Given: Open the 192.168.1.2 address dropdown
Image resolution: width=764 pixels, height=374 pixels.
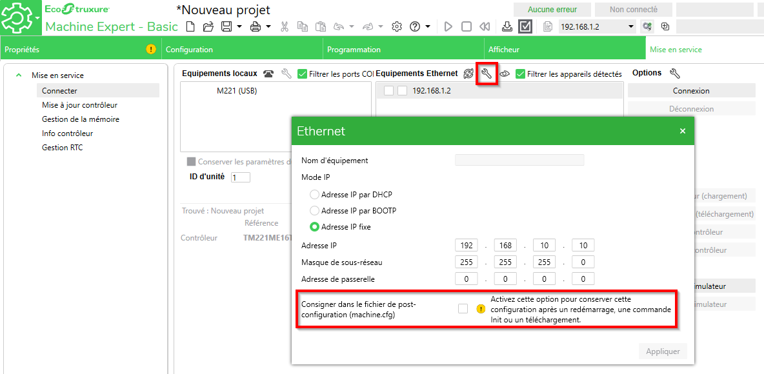Looking at the screenshot, I should [x=631, y=26].
